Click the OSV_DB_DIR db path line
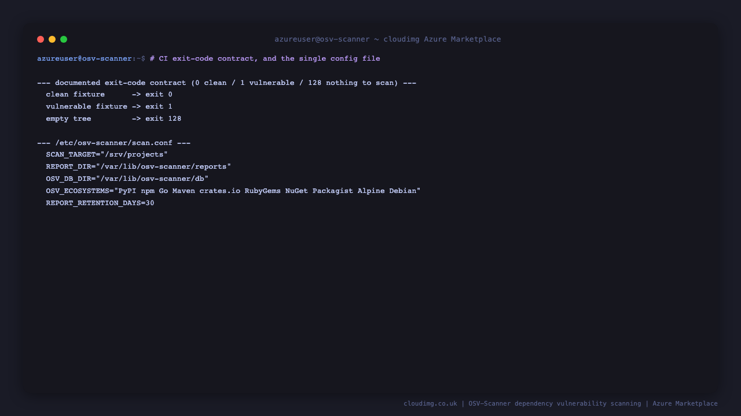The width and height of the screenshot is (741, 416). pyautogui.click(x=127, y=179)
